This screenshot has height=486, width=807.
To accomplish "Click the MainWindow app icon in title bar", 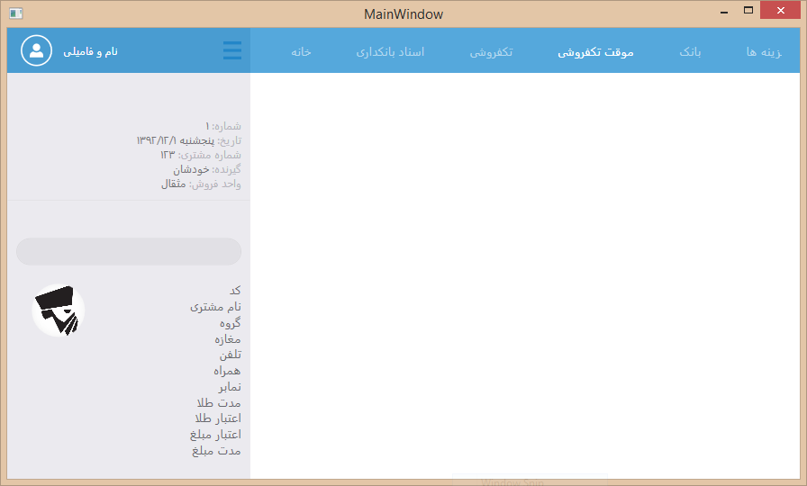I will (15, 13).
